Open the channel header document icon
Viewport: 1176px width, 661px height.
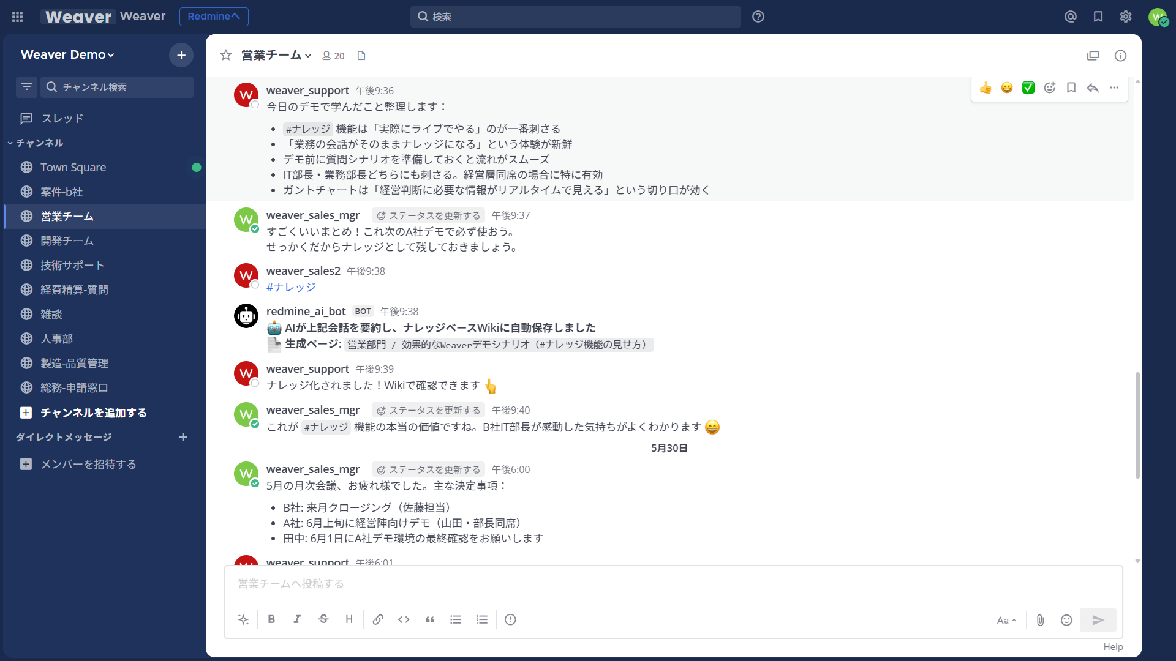[x=361, y=56]
